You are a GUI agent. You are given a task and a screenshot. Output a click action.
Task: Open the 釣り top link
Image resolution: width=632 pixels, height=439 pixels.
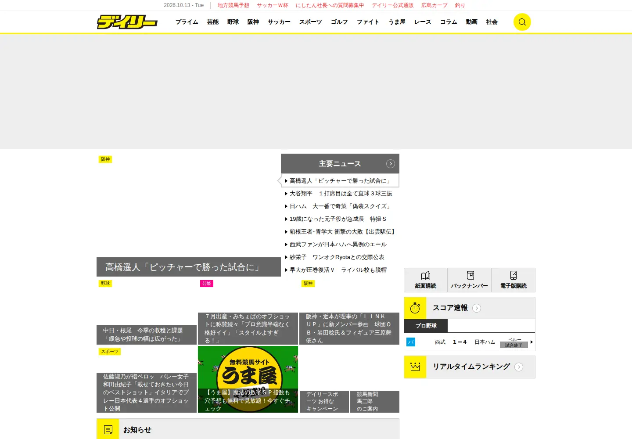460,5
